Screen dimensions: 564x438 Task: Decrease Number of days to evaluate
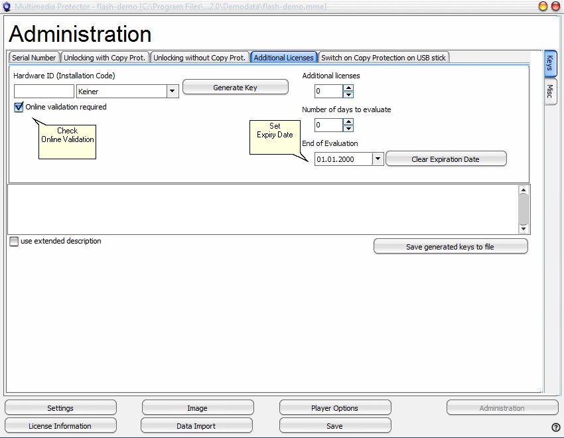(348, 128)
